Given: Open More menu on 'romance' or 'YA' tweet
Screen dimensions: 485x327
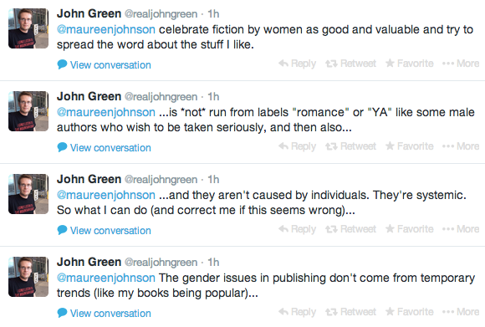Looking at the screenshot, I should coord(461,146).
